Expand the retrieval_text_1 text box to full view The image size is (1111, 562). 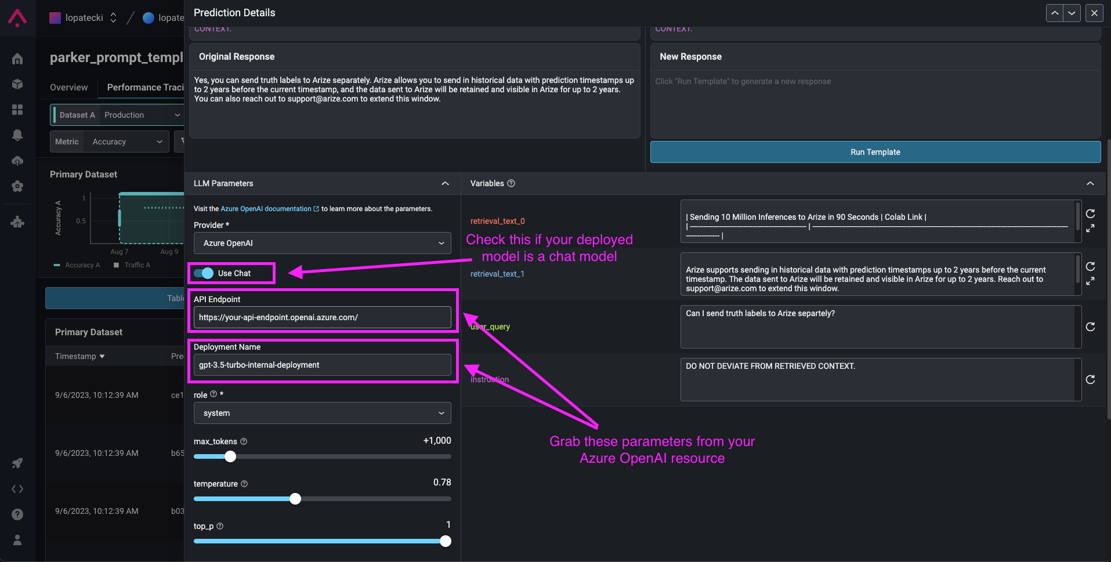coord(1091,281)
